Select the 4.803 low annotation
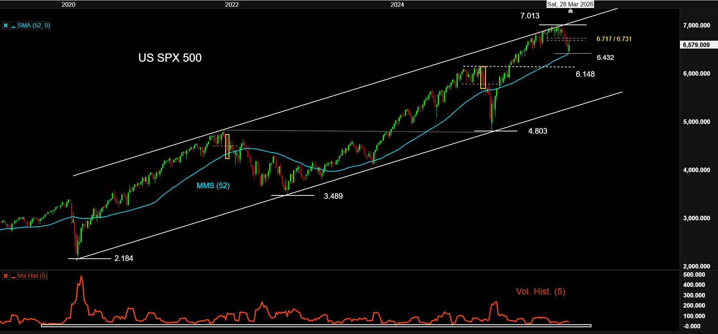The image size is (718, 334). tap(538, 131)
